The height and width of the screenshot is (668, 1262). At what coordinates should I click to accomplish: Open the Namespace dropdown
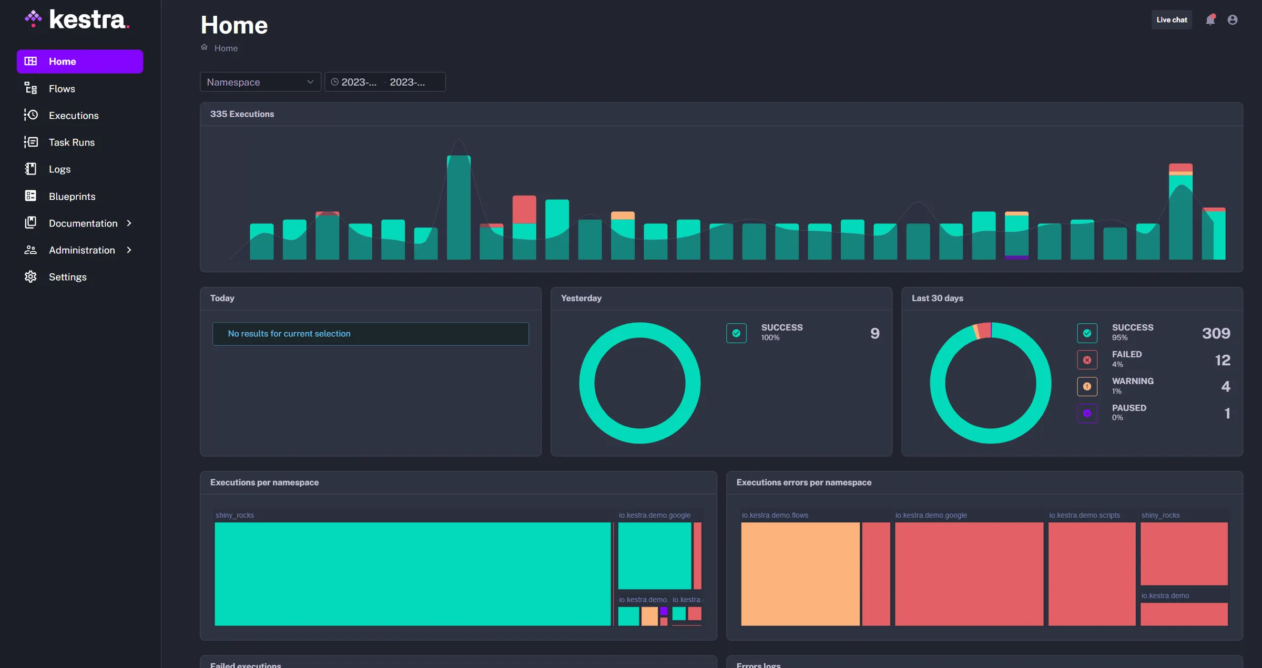point(260,81)
